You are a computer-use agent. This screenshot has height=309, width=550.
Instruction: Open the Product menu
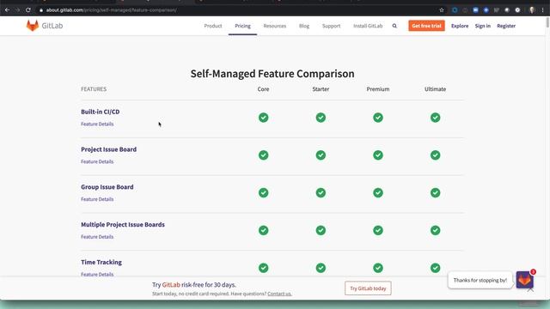213,26
